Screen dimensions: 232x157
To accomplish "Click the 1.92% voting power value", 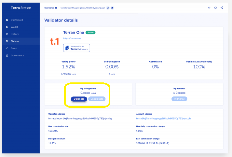I will [69, 67].
